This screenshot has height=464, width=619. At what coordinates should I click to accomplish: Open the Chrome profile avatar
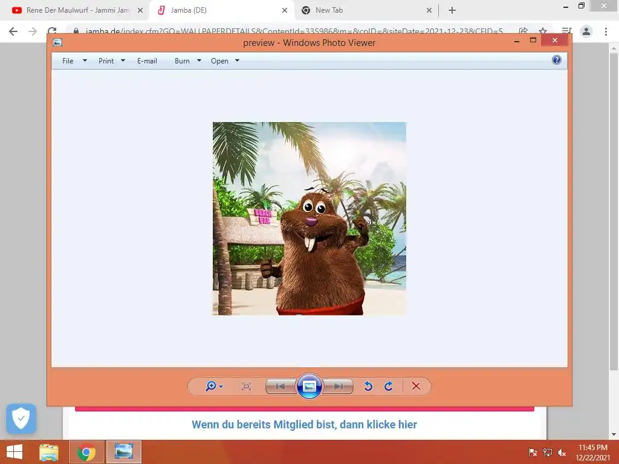586,31
